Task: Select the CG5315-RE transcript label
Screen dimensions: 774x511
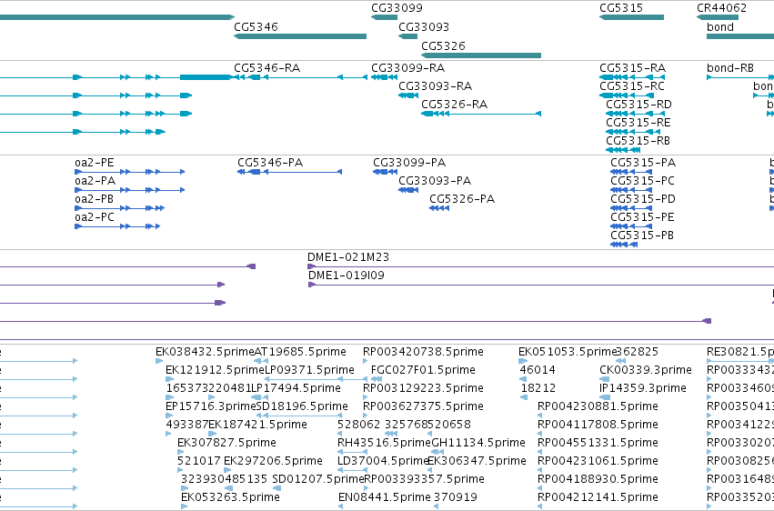Action: [x=638, y=123]
